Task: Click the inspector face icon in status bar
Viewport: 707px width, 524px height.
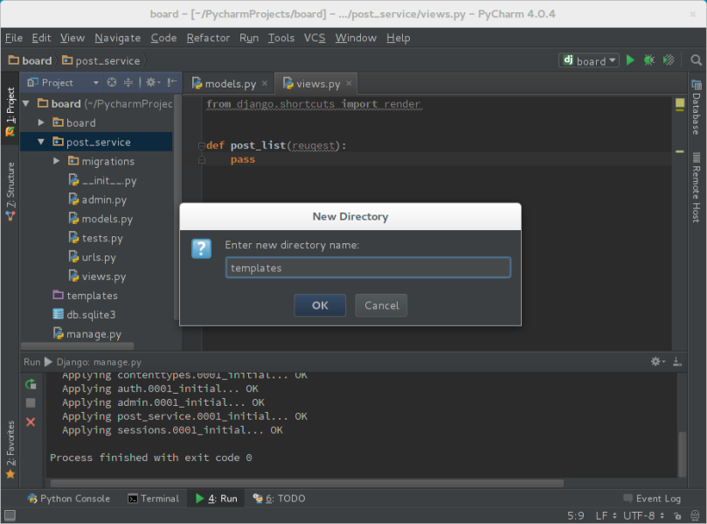Action: 696,515
